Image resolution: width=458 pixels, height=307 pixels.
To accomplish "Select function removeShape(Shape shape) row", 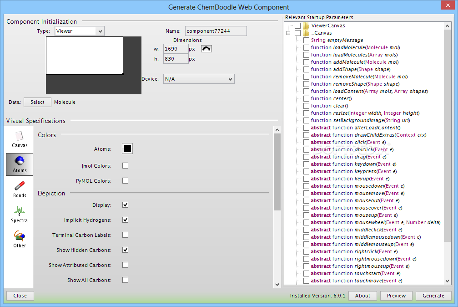I will tap(355, 84).
